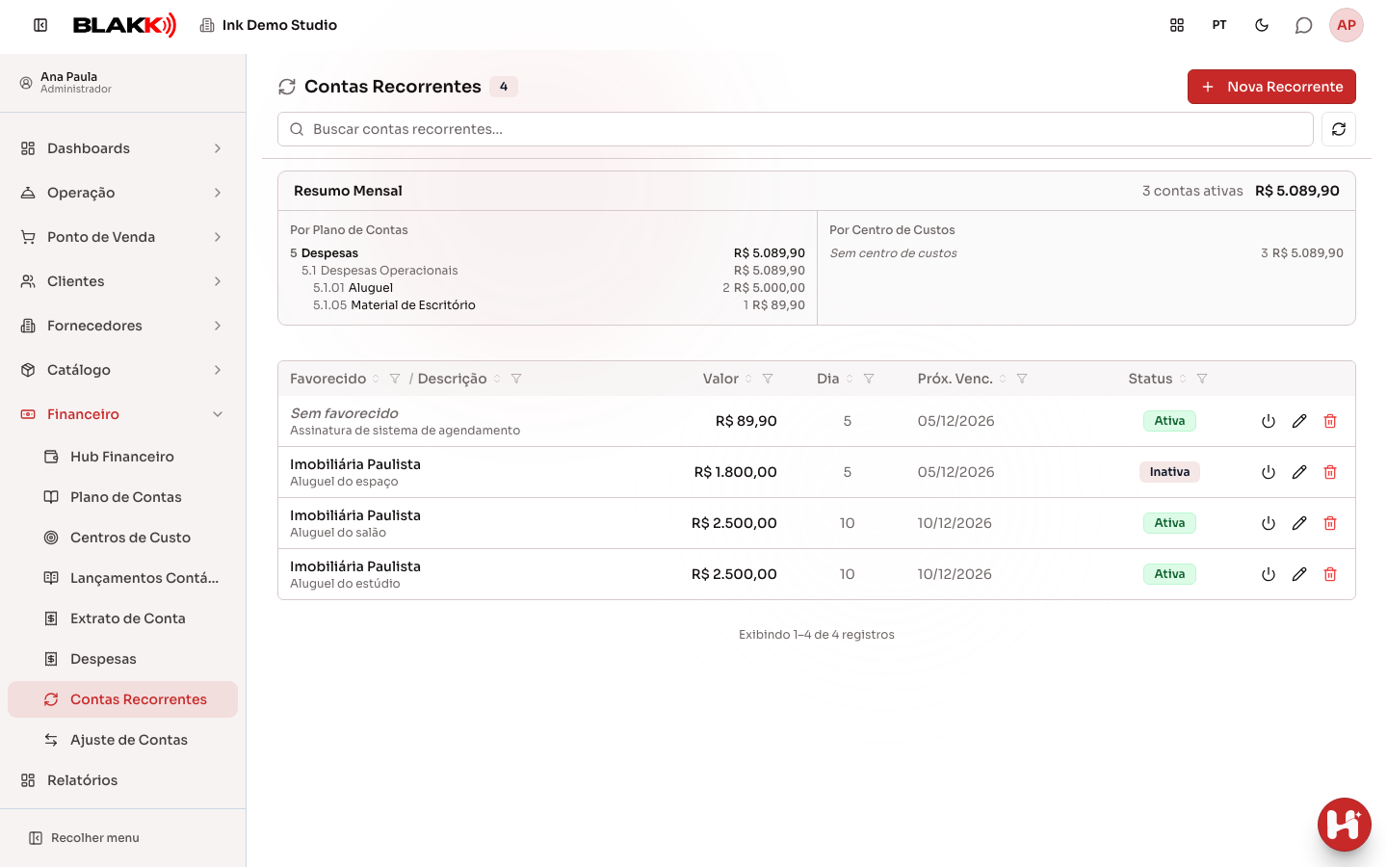Viewport: 1387px width, 867px height.
Task: Click the refresh icon beside search field
Action: pos(1339,129)
